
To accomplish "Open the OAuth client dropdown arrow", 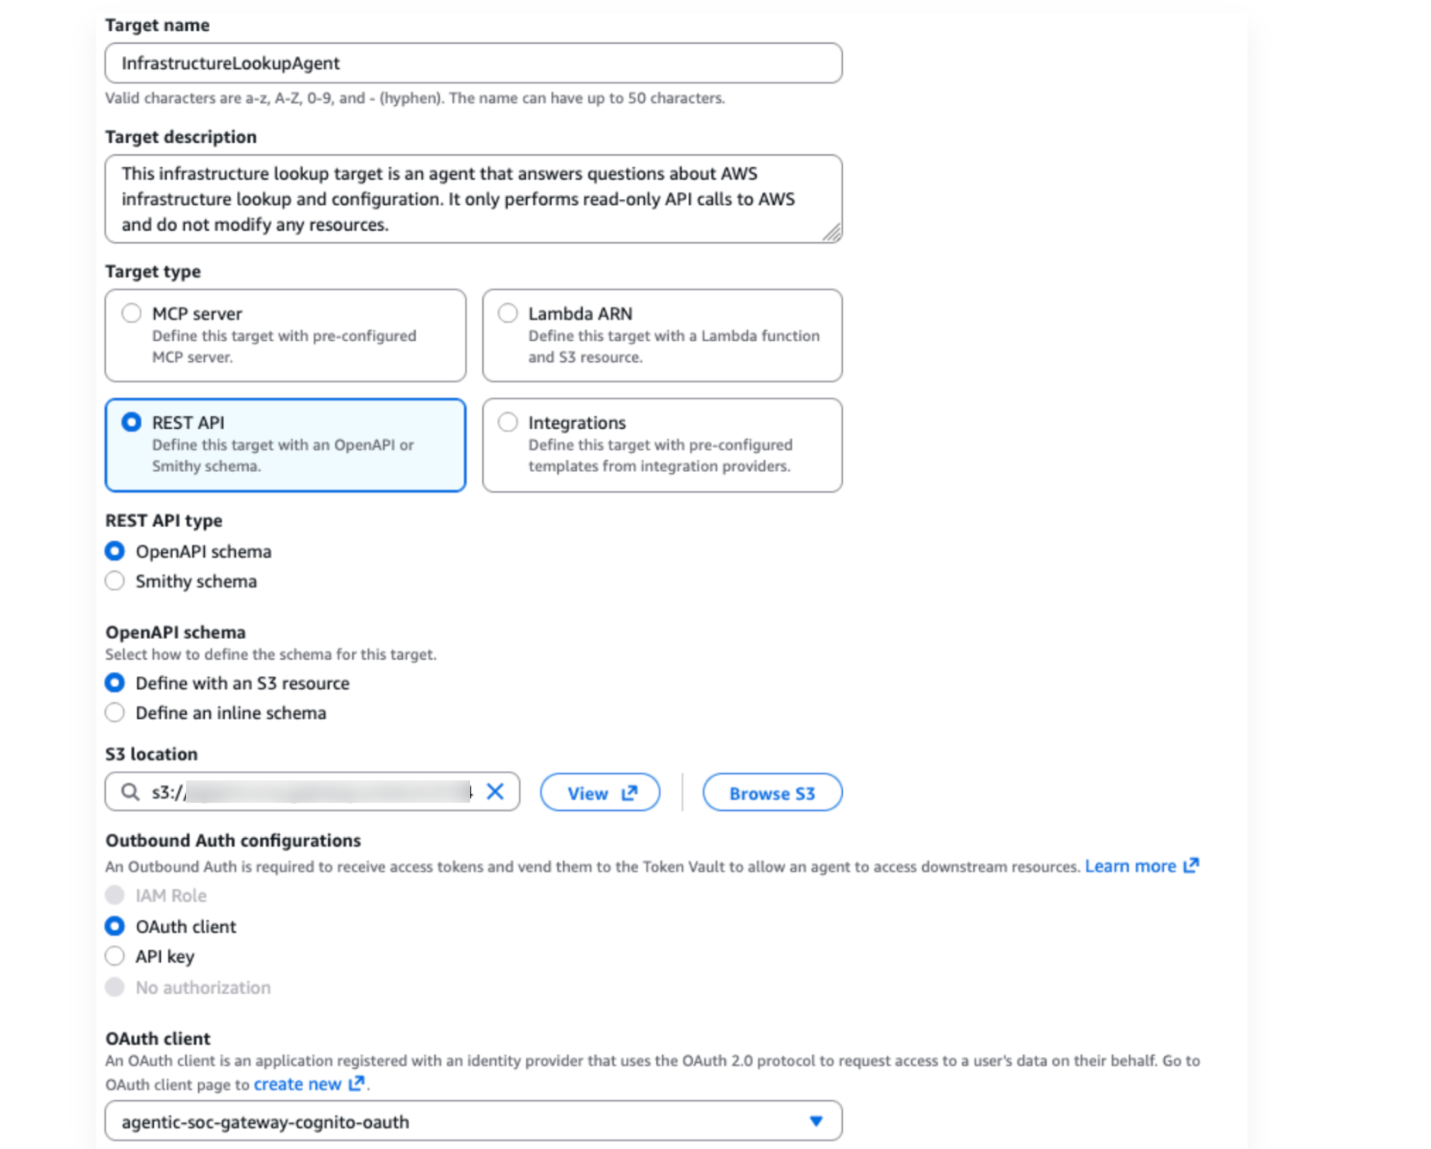I will (x=815, y=1121).
